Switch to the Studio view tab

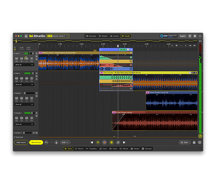126,36
